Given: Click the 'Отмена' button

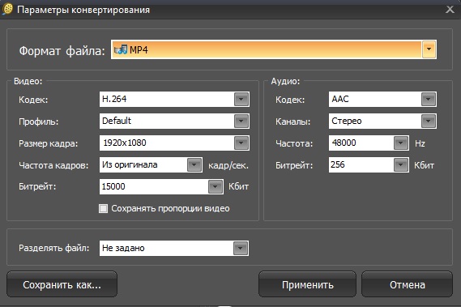Looking at the screenshot, I should pos(407,284).
